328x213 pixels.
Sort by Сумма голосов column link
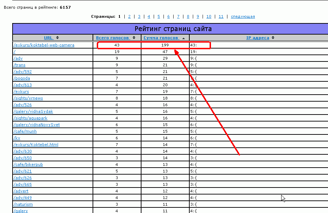click(x=161, y=38)
